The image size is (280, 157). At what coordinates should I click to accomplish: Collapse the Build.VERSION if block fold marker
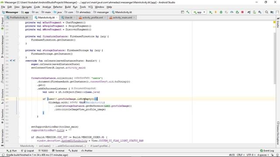point(18,137)
